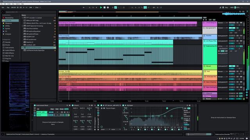
Task: Select the Chord chain in rack
Action: click(42, 115)
